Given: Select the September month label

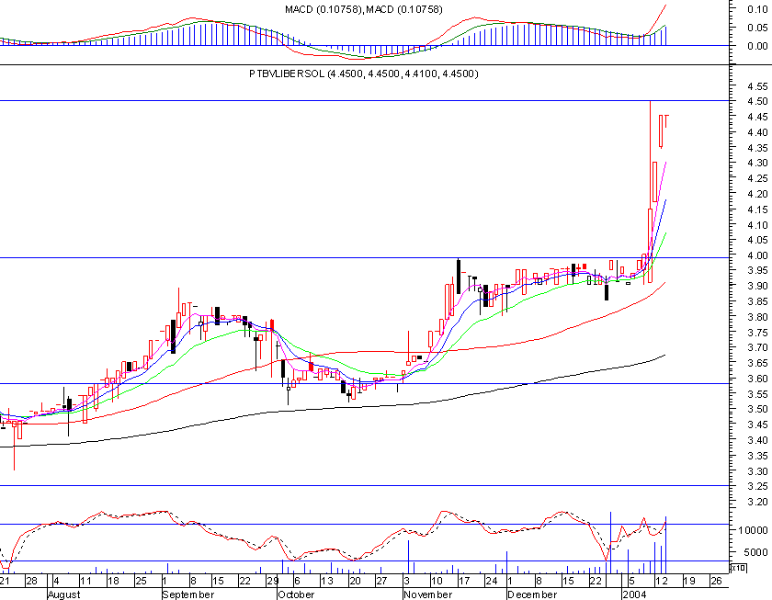Looking at the screenshot, I should [x=188, y=594].
